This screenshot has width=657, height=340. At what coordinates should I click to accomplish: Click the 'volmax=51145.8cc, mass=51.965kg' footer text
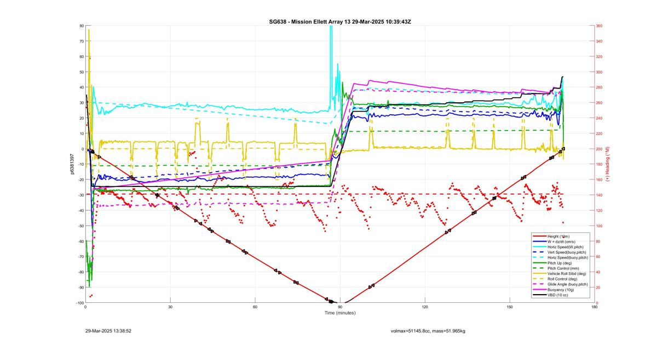click(428, 331)
